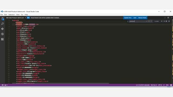Toggle find in selection
The image size is (173, 97).
point(167,21)
